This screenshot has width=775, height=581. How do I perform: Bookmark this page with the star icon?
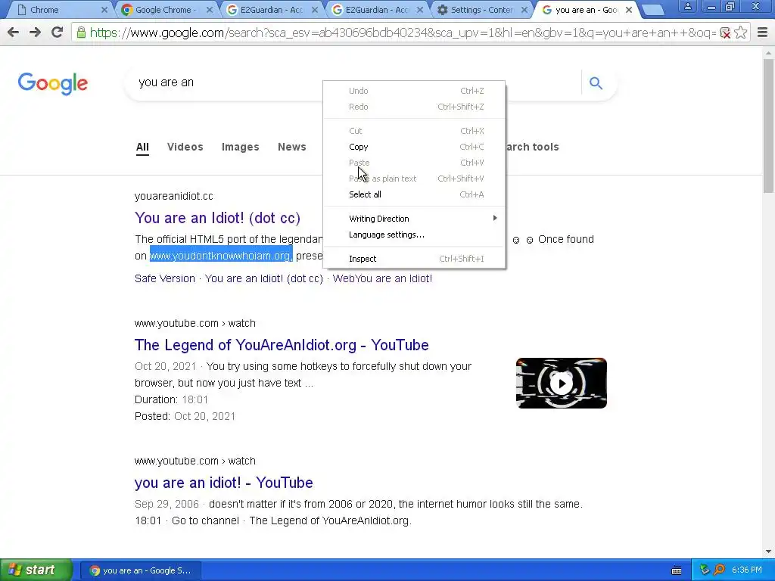(x=740, y=33)
